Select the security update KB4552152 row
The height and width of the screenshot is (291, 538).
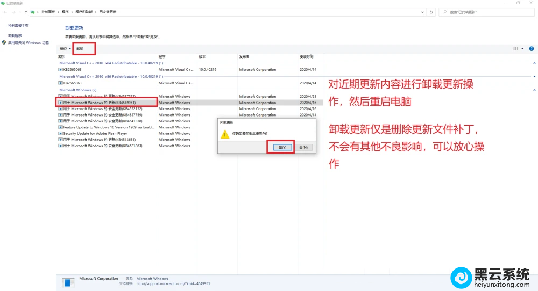pos(190,109)
